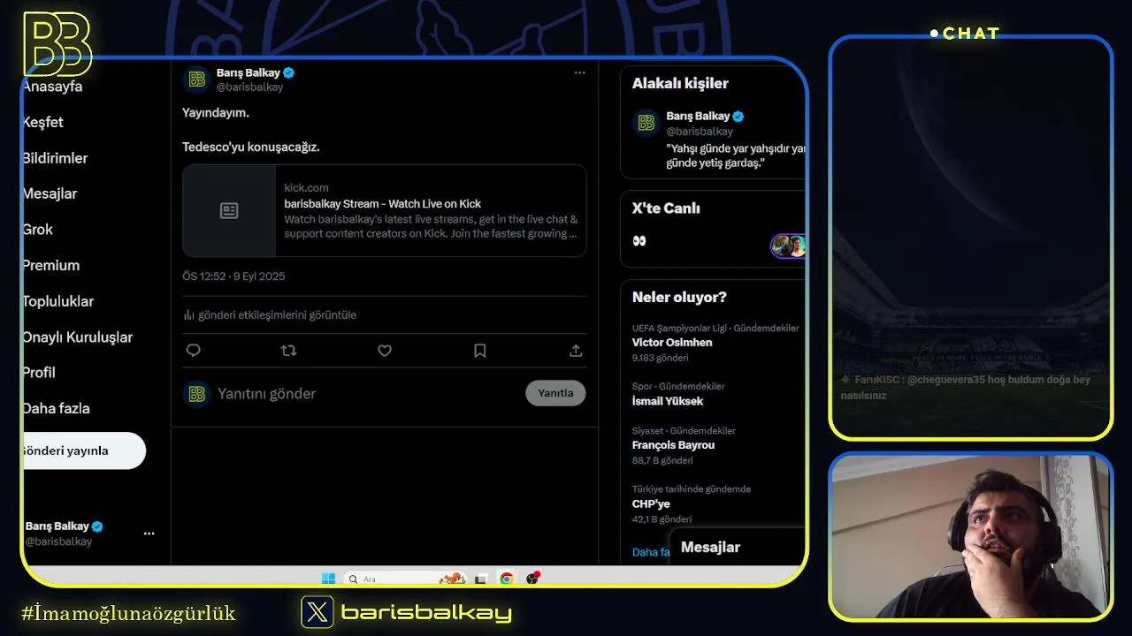The width and height of the screenshot is (1132, 636).
Task: Open Premium in the sidebar
Action: 51,265
